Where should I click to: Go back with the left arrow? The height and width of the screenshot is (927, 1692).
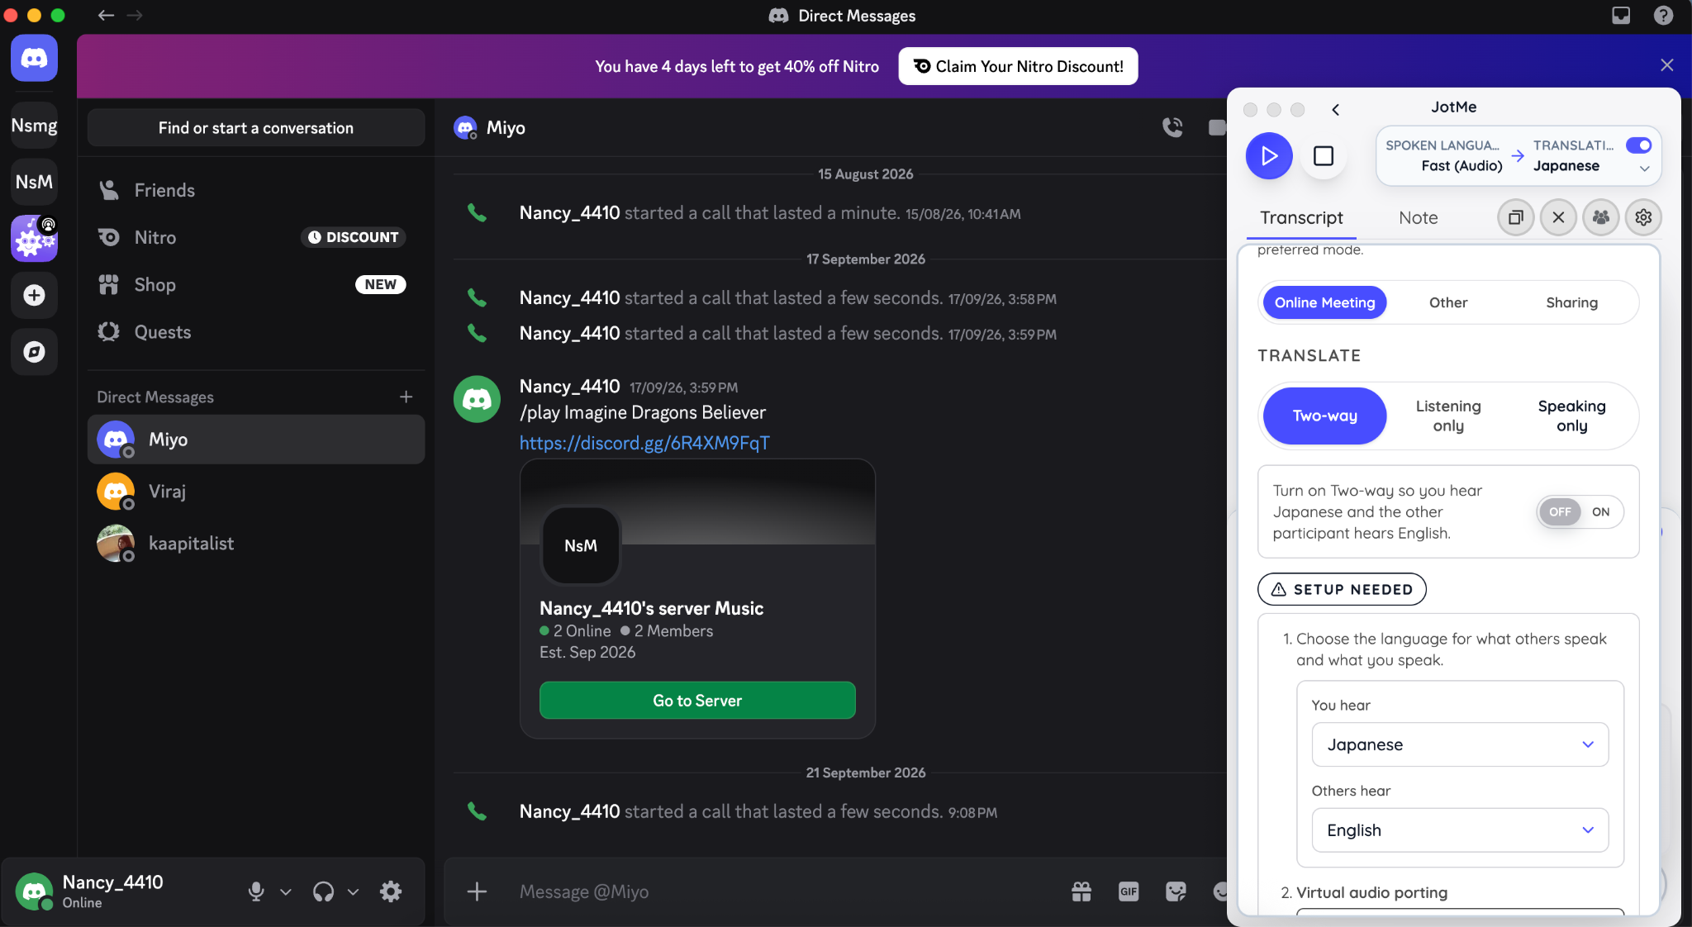coord(105,15)
